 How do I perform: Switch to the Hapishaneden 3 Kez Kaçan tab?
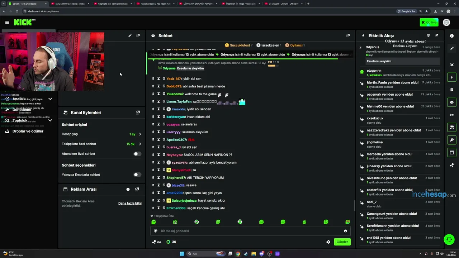point(155,4)
